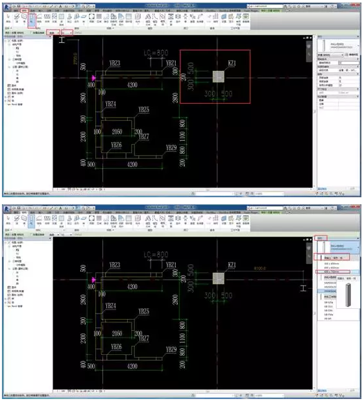
Task: Click Edit Type button in top window Properties
Action: (352, 55)
